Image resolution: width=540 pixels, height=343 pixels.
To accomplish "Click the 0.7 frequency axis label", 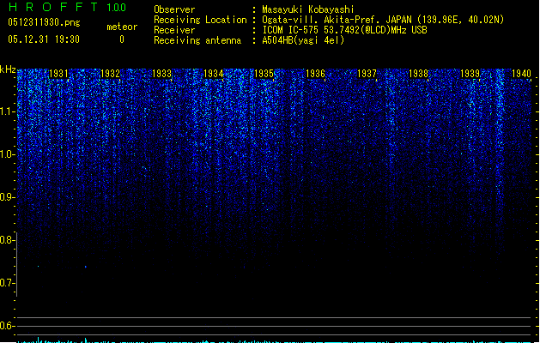I will (x=7, y=283).
